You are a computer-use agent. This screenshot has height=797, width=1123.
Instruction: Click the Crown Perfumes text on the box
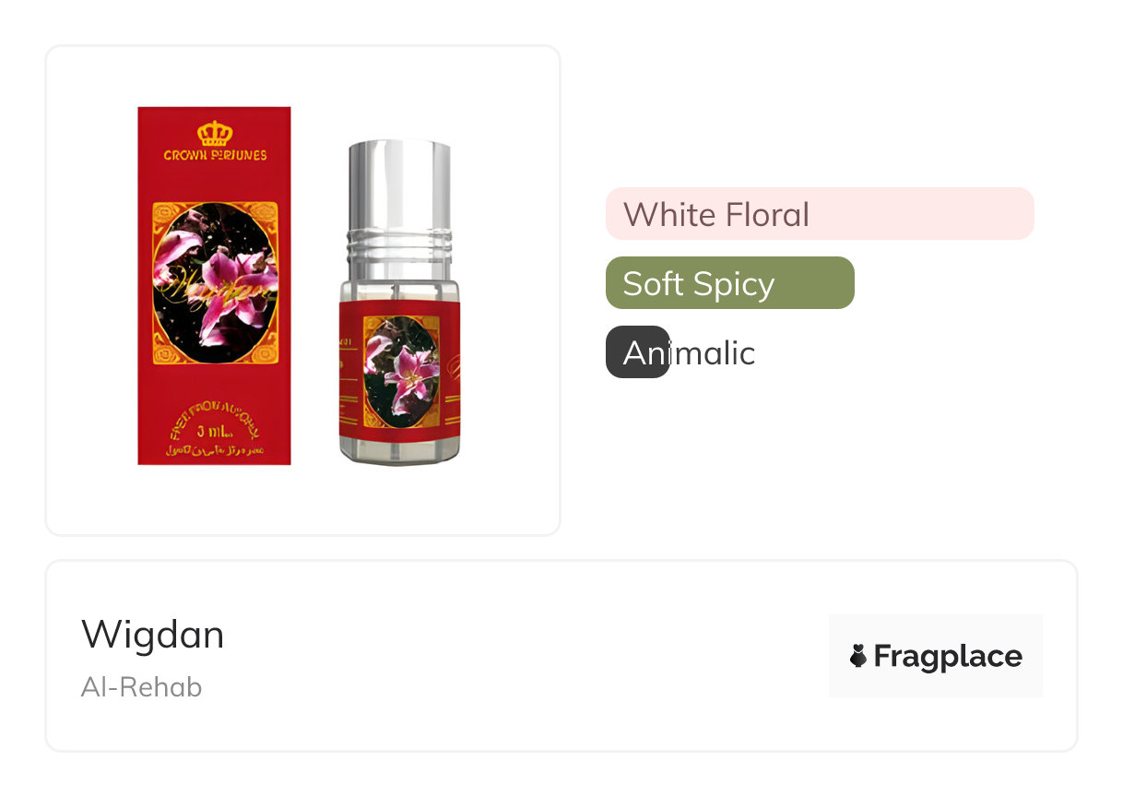pyautogui.click(x=215, y=155)
